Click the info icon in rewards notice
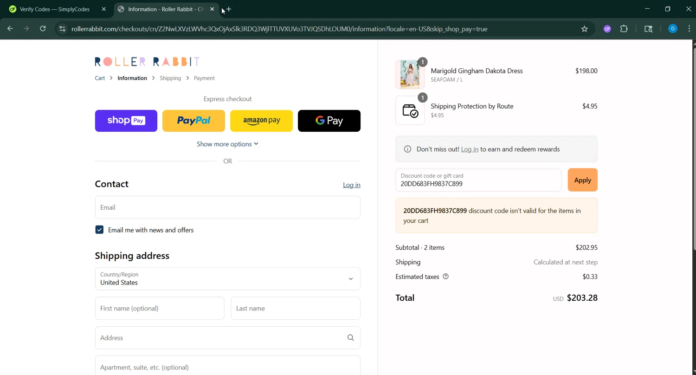This screenshot has height=375, width=696. tap(407, 149)
